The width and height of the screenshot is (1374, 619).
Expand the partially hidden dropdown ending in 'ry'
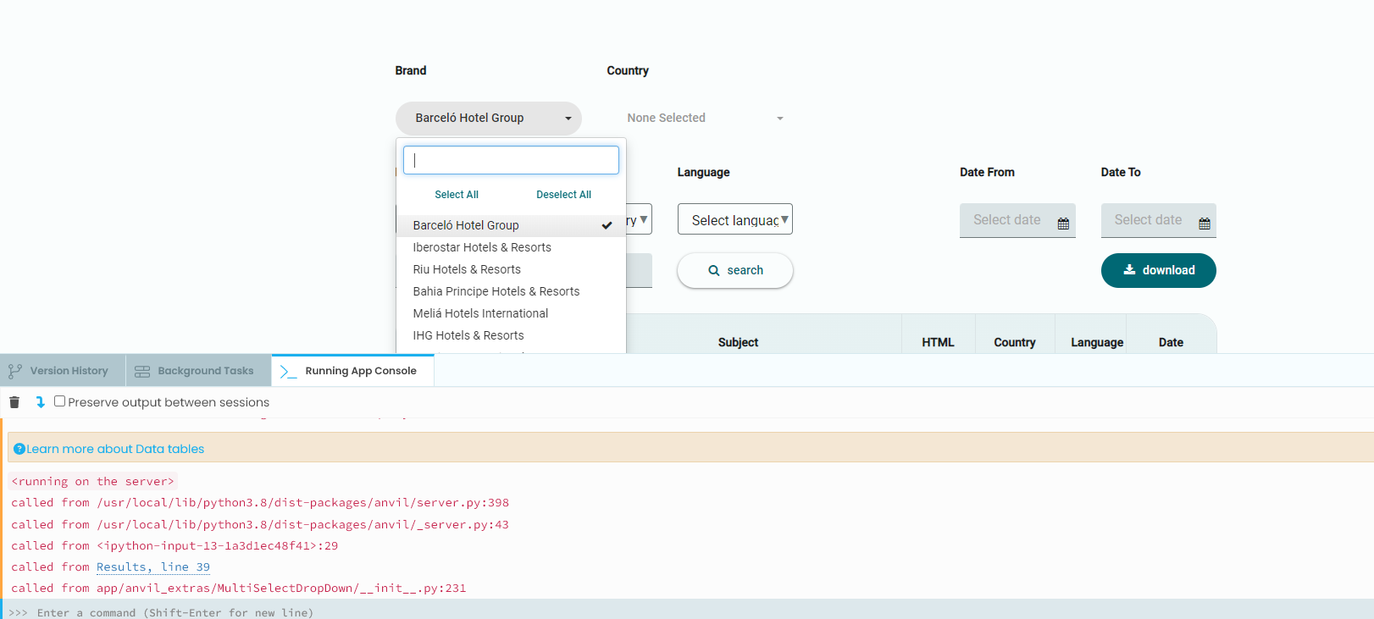(639, 219)
